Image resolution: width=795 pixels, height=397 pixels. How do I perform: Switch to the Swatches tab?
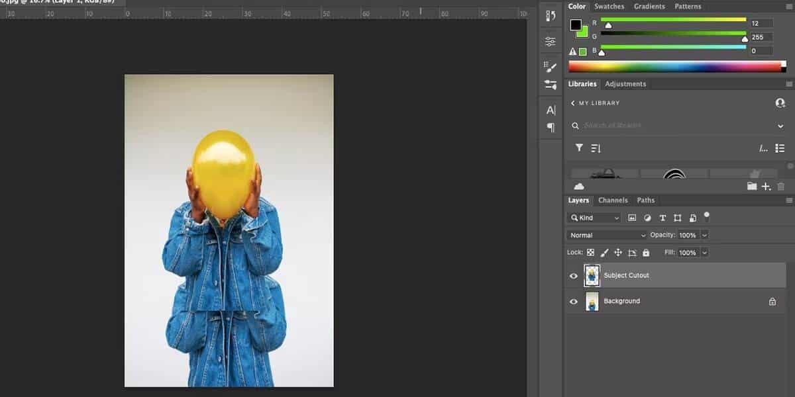(x=609, y=6)
